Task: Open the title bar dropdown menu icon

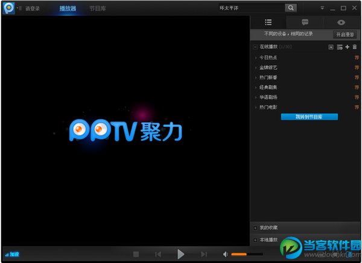Action: [x=322, y=8]
